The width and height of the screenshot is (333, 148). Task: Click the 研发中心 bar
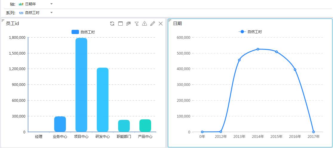pos(102,100)
